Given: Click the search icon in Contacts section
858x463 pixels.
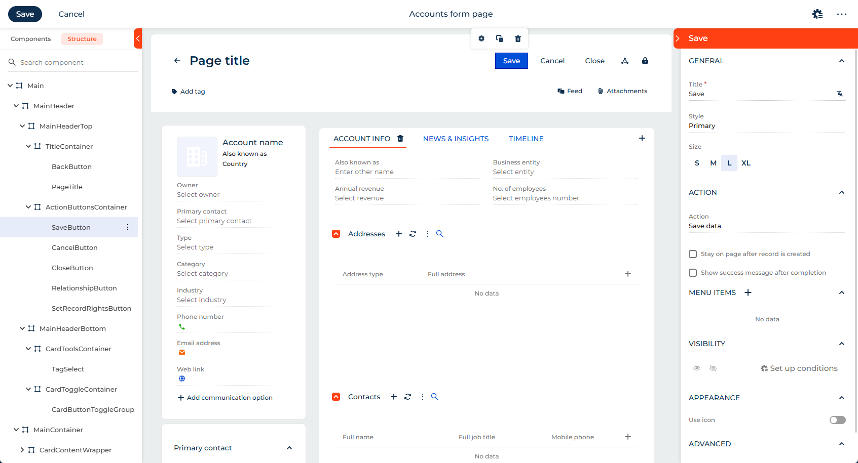Looking at the screenshot, I should click(434, 397).
